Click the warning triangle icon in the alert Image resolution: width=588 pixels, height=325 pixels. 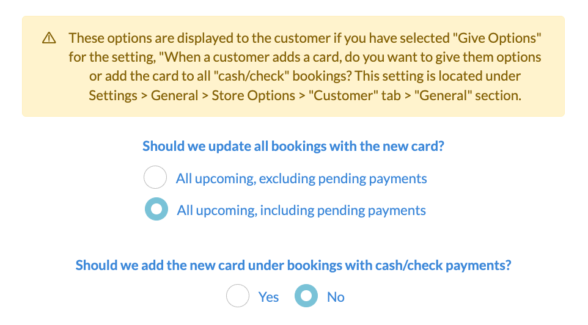tap(49, 38)
